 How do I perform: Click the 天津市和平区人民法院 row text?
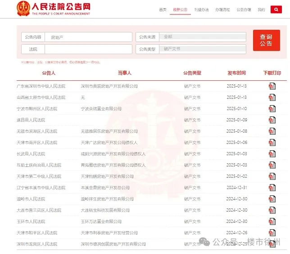click(37, 233)
